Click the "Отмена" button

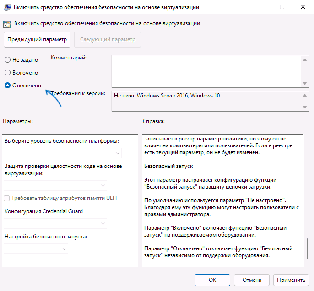pos(252,280)
